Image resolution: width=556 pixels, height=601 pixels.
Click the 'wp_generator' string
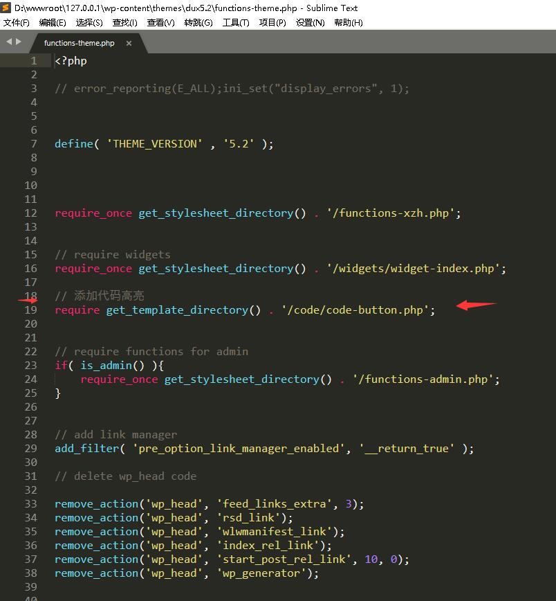pyautogui.click(x=261, y=573)
